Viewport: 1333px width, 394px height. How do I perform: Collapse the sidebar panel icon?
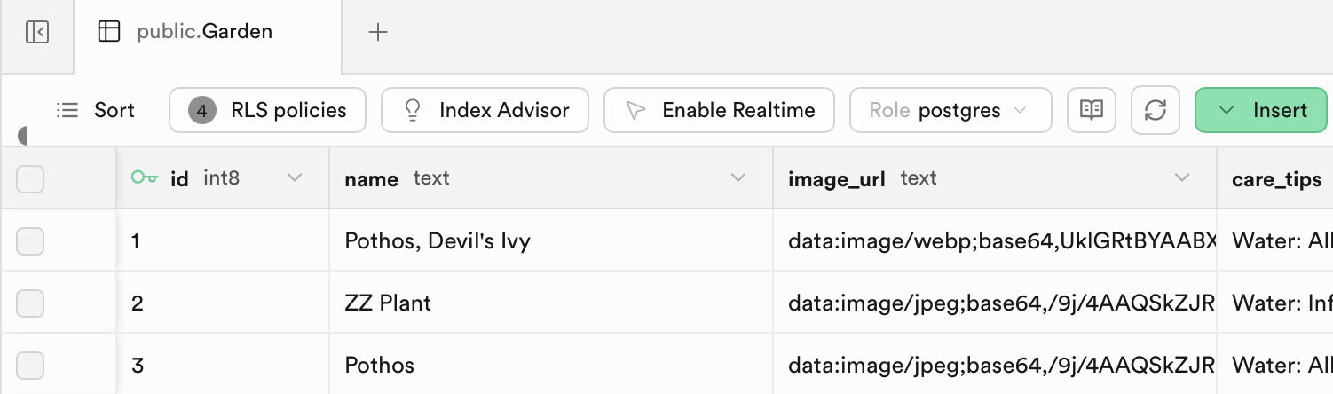click(x=37, y=33)
